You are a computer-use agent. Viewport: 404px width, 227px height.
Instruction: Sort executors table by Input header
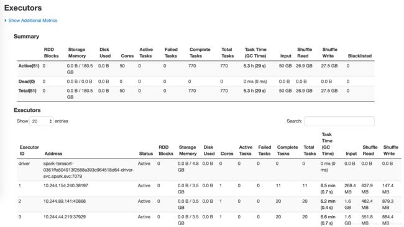tap(351, 154)
